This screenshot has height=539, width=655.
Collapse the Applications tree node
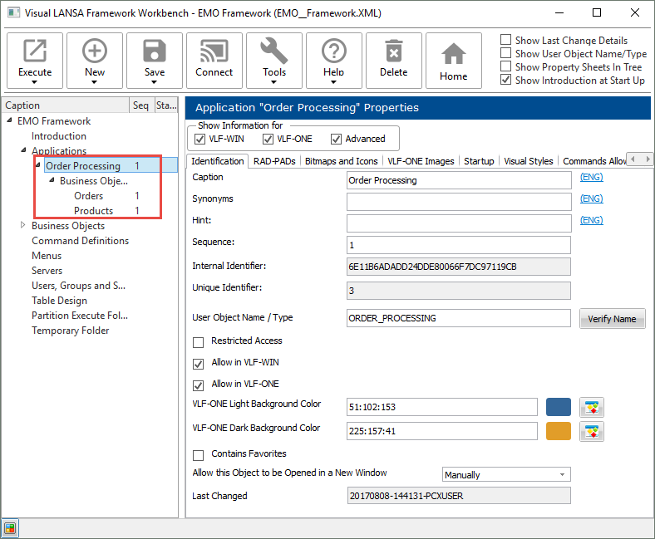23,151
